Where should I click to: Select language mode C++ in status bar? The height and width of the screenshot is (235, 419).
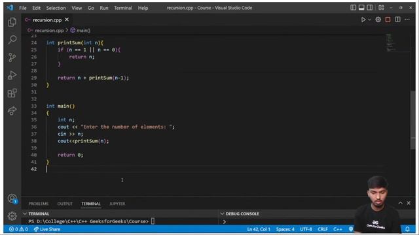click(338, 229)
